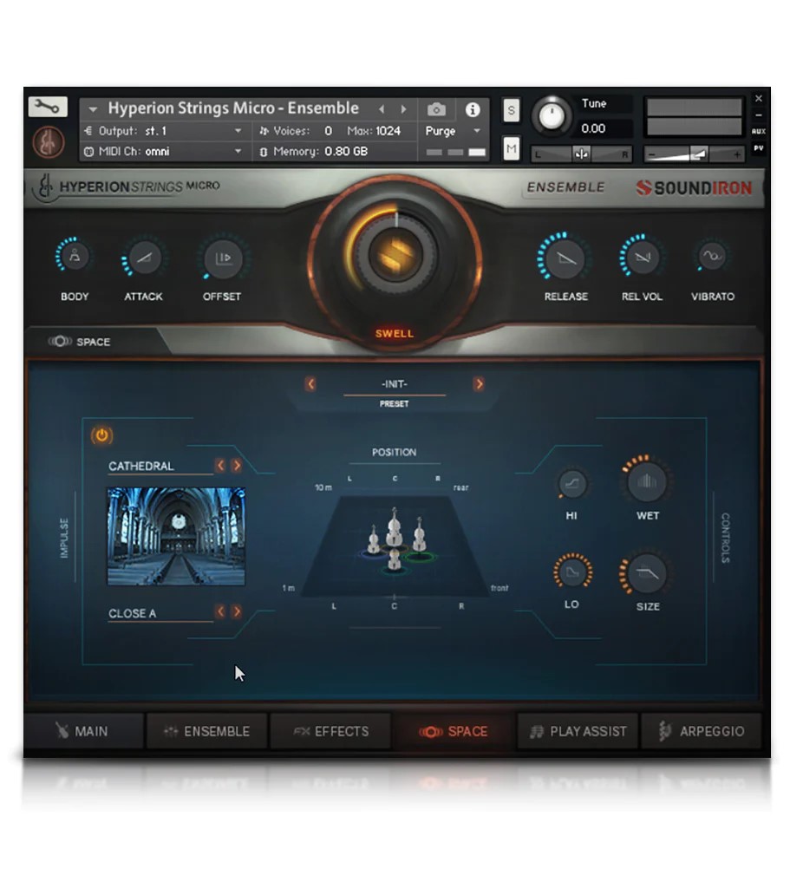Click the Tune knob in the header
Screen dimensions: 790x869
tap(552, 116)
